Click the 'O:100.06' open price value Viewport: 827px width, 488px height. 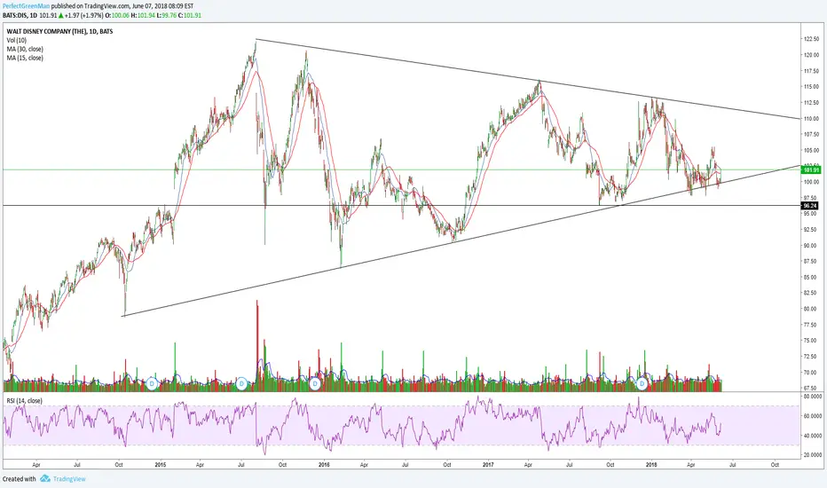click(x=117, y=15)
